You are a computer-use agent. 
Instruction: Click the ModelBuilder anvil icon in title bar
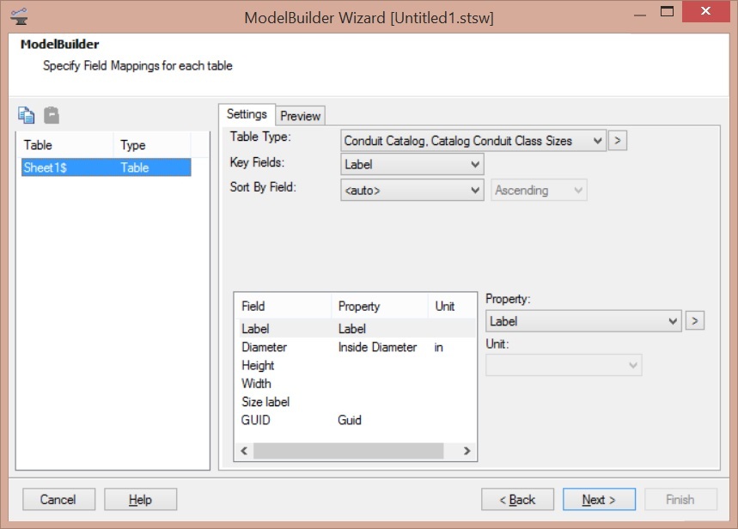[x=19, y=17]
